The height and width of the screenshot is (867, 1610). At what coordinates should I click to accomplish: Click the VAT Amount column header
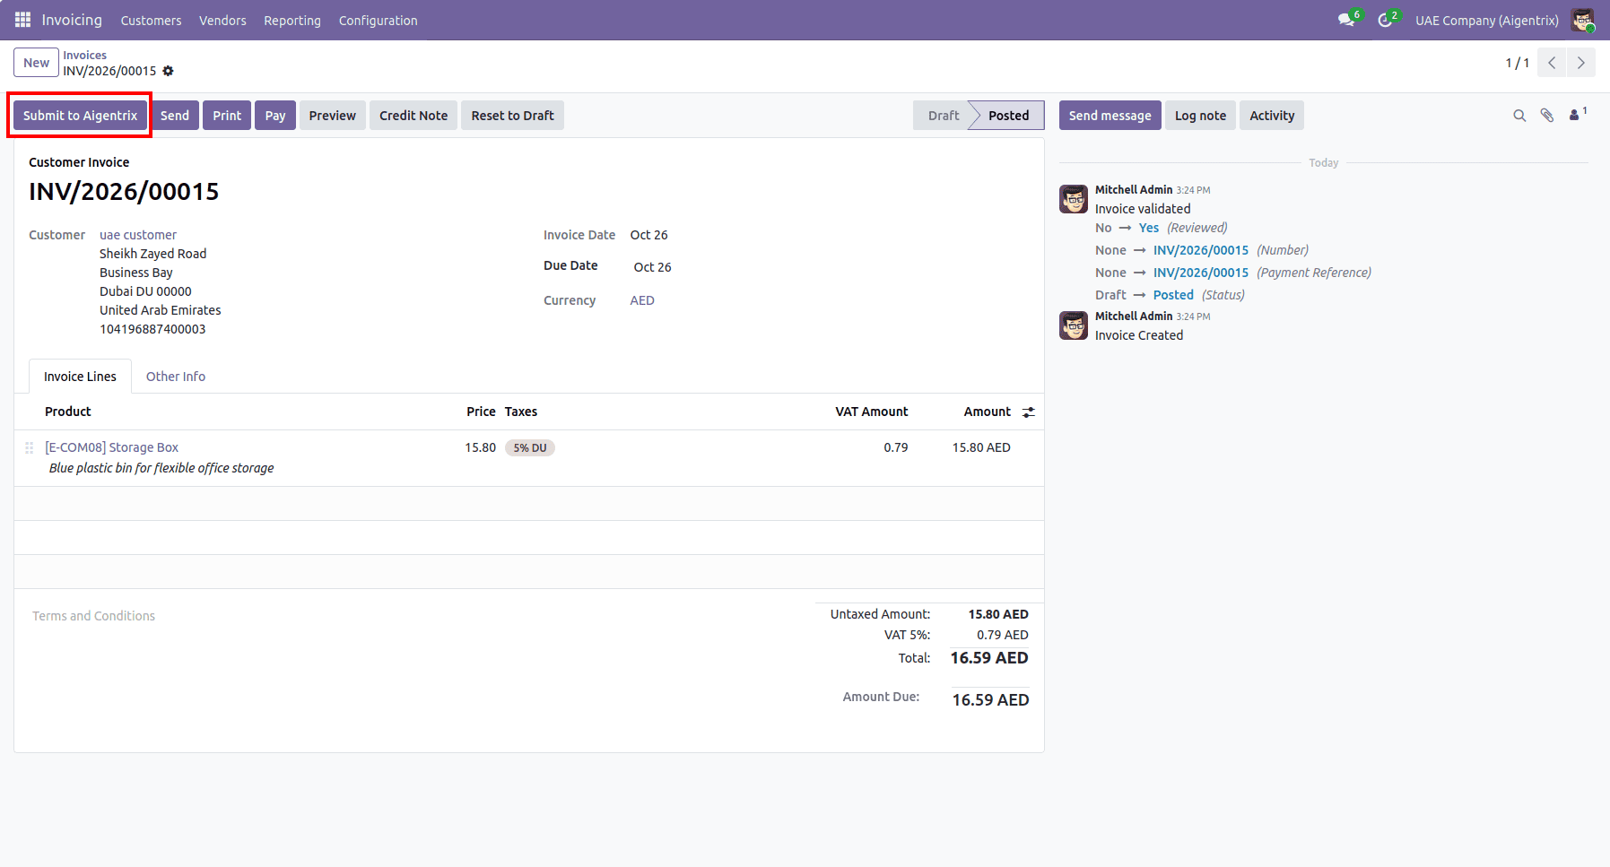point(872,412)
